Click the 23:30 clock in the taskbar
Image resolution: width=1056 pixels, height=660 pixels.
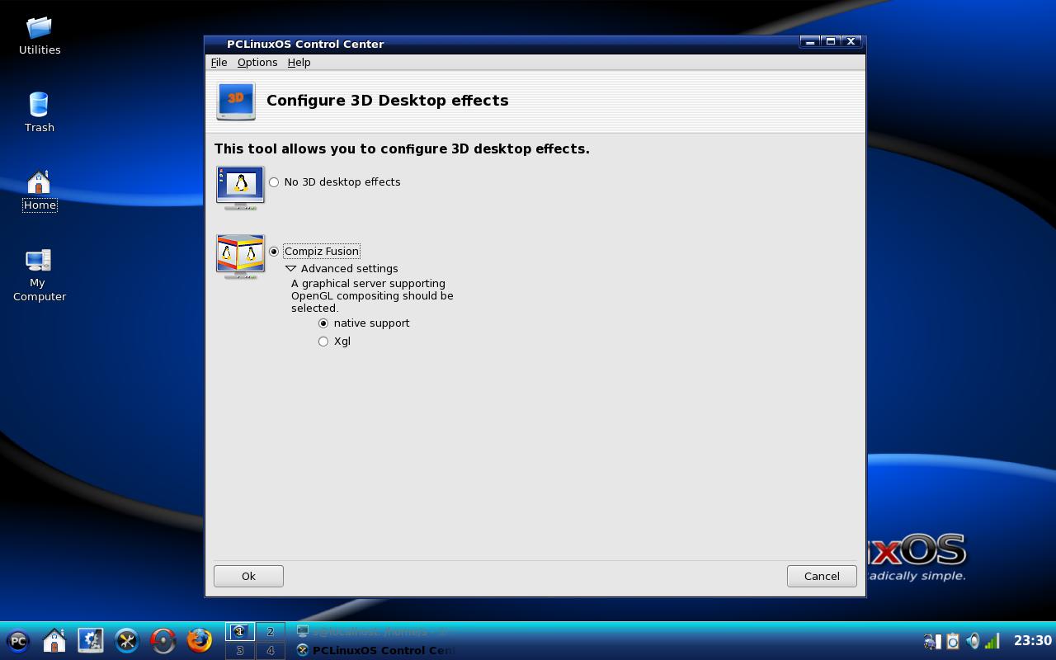[1032, 641]
